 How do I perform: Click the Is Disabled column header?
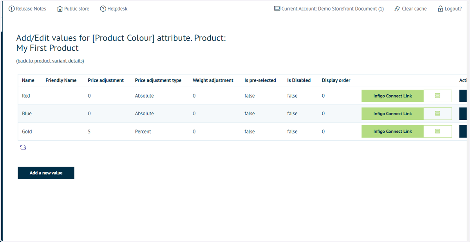(x=299, y=80)
